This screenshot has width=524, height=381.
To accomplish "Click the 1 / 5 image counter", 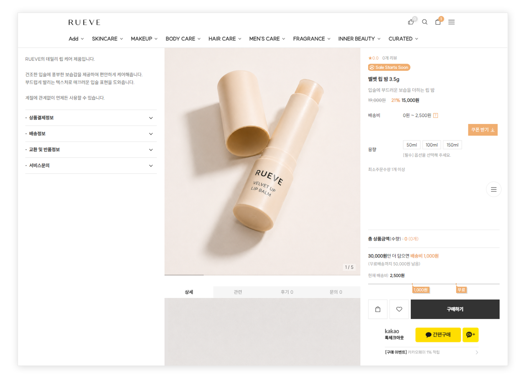I will click(349, 267).
